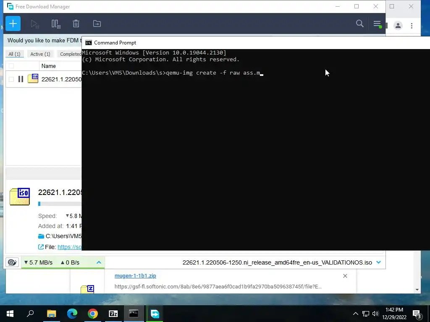Click the Name column header
Viewport: 430px width, 322px height.
(49, 66)
